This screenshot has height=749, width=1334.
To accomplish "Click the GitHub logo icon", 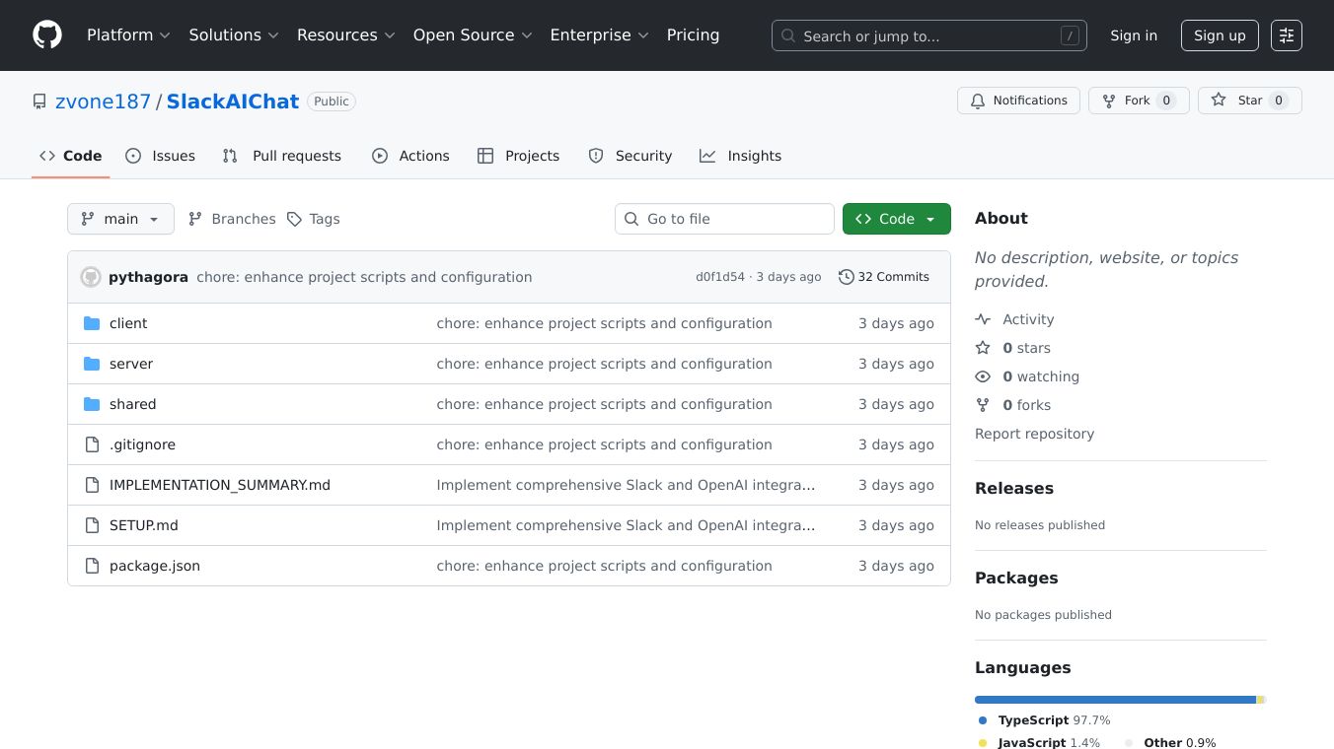I will [47, 35].
